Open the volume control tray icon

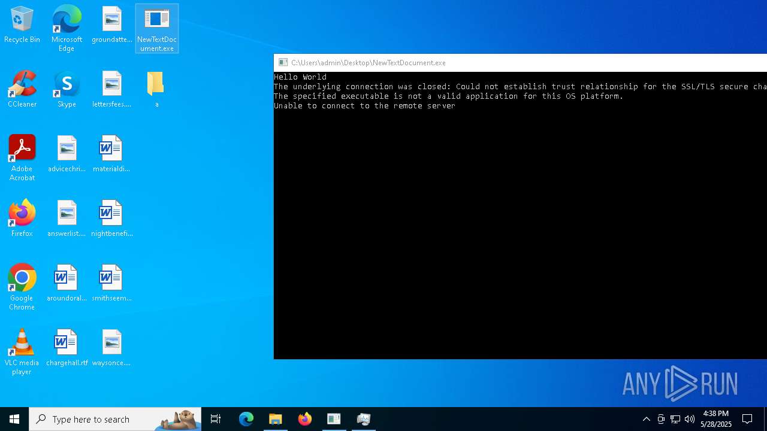690,419
